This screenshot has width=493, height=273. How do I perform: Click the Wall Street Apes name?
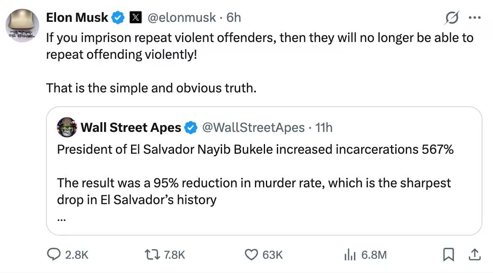[131, 127]
